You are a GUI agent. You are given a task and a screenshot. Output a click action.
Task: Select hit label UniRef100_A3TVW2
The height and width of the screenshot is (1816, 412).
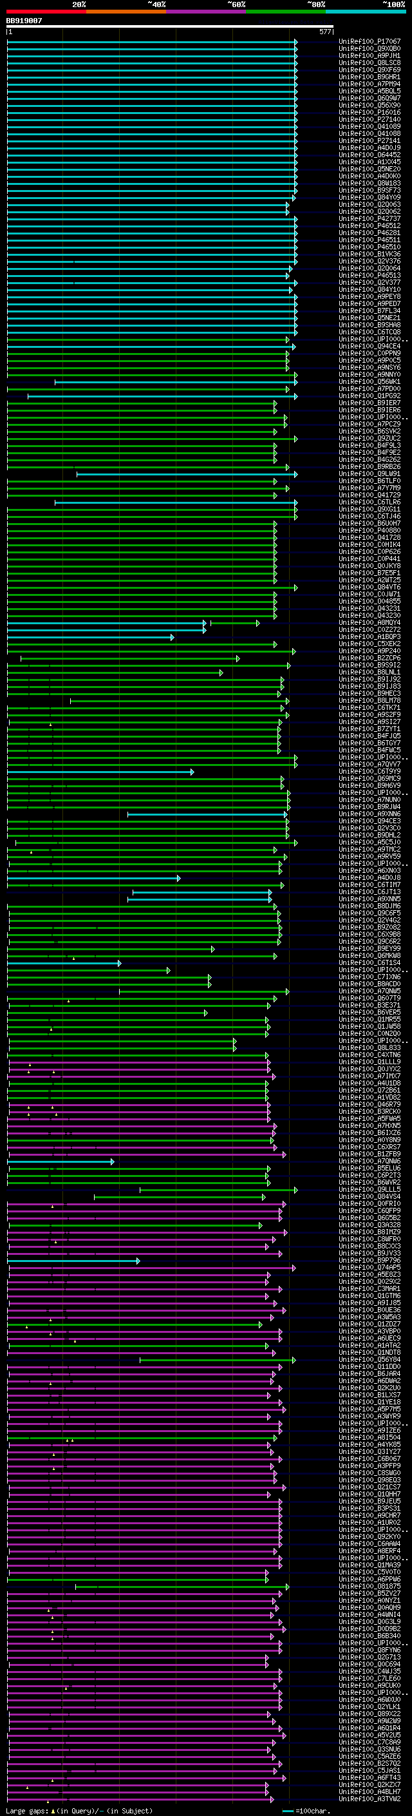point(370,1799)
